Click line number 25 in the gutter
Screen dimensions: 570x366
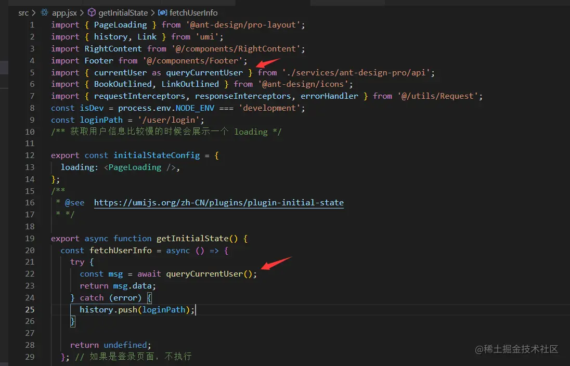tap(30, 310)
